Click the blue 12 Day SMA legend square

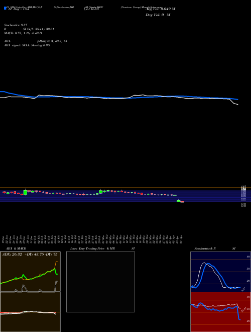pyautogui.click(x=6, y=9)
